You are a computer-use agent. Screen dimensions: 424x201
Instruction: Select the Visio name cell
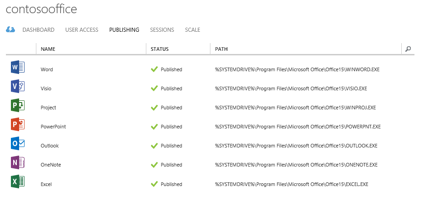[46, 88]
